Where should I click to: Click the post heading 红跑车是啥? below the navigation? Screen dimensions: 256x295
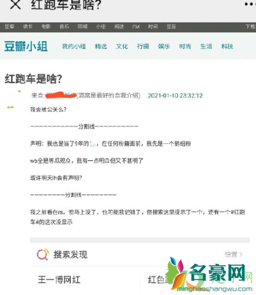tap(33, 79)
